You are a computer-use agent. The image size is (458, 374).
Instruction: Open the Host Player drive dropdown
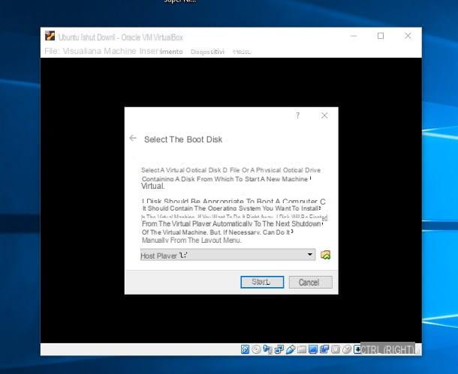[227, 255]
